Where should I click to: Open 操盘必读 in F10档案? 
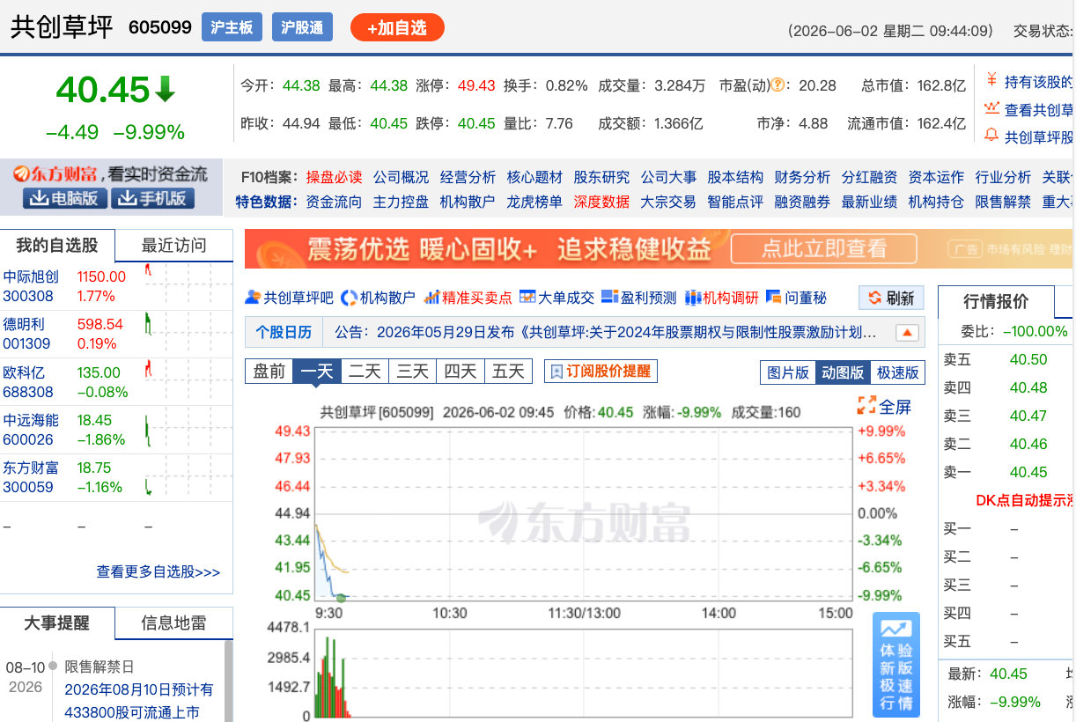(334, 177)
